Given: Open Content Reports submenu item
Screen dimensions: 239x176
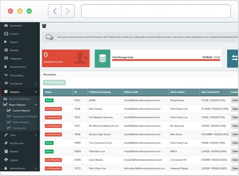Looking at the screenshot, I should tap(21, 111).
